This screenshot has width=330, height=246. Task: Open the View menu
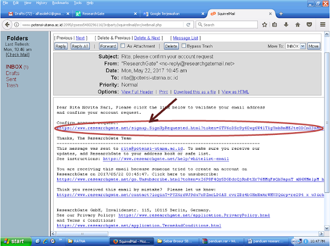tap(27, 3)
